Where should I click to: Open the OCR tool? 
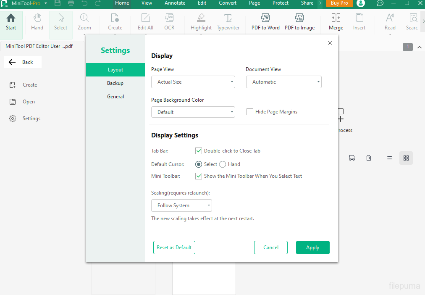click(169, 18)
